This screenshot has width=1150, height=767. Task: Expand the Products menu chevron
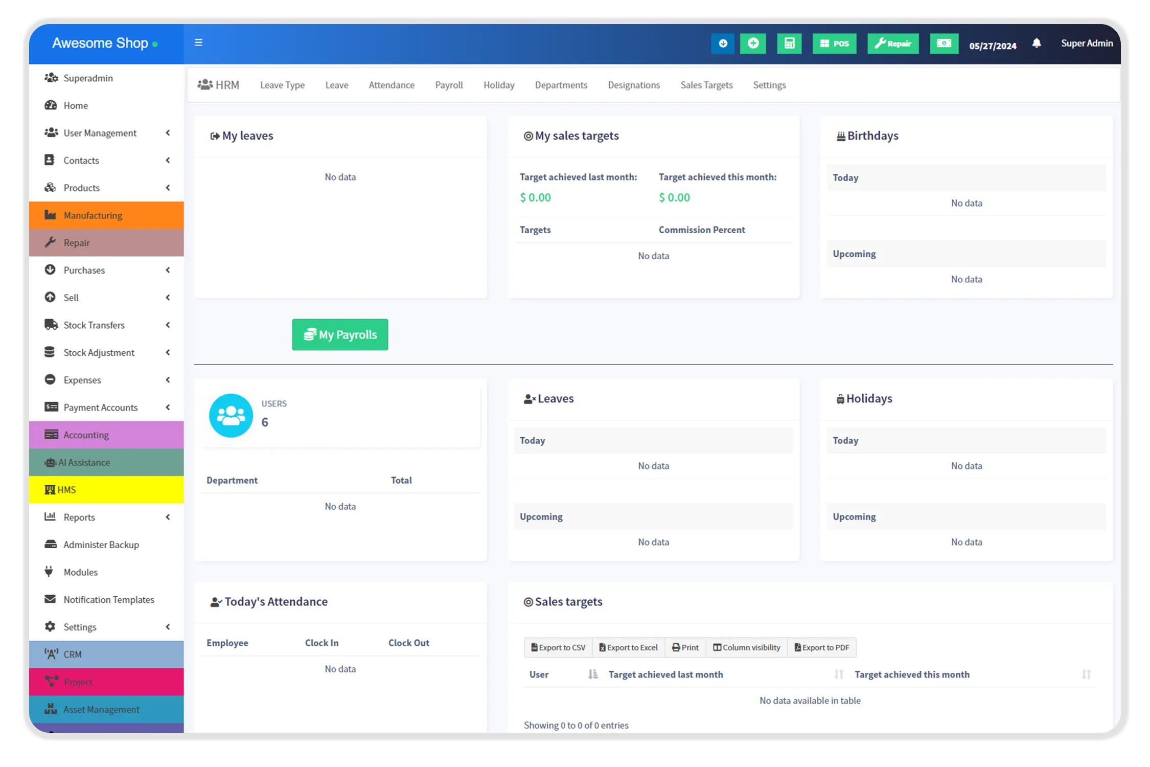point(168,188)
